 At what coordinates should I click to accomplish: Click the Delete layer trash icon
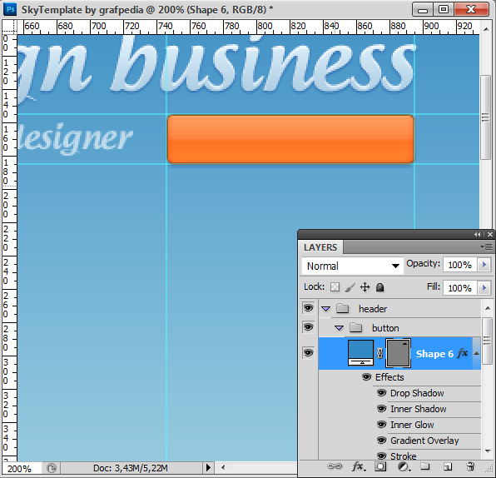click(470, 466)
